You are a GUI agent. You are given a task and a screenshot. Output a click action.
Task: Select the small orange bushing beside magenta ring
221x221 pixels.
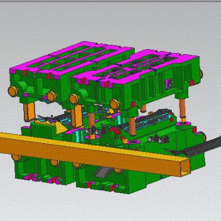coord(125,141)
